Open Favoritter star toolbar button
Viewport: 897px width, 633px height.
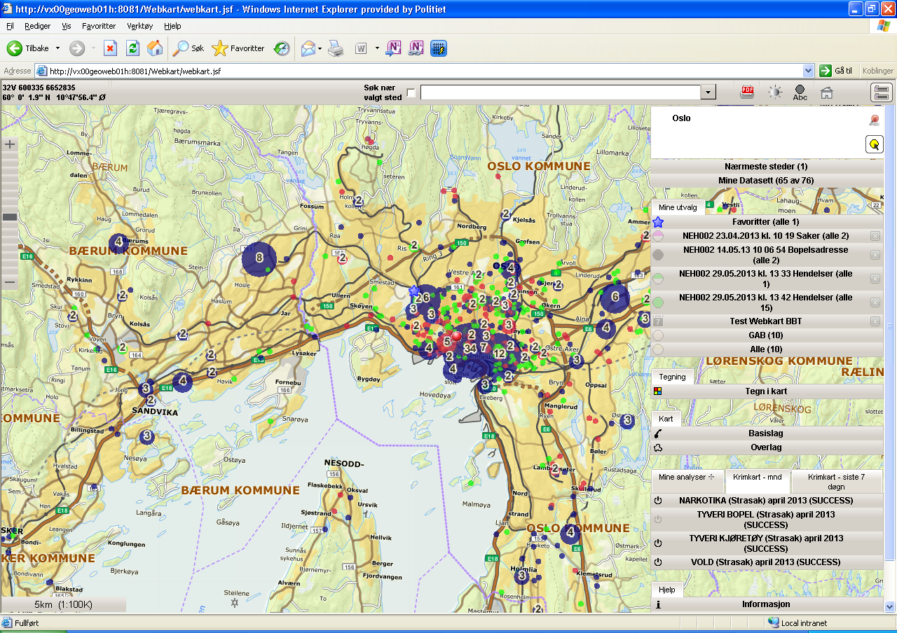(x=238, y=48)
